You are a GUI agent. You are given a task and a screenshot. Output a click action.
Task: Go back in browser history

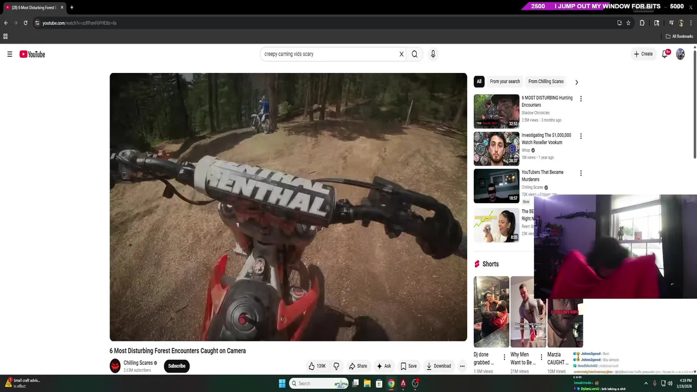click(x=6, y=23)
